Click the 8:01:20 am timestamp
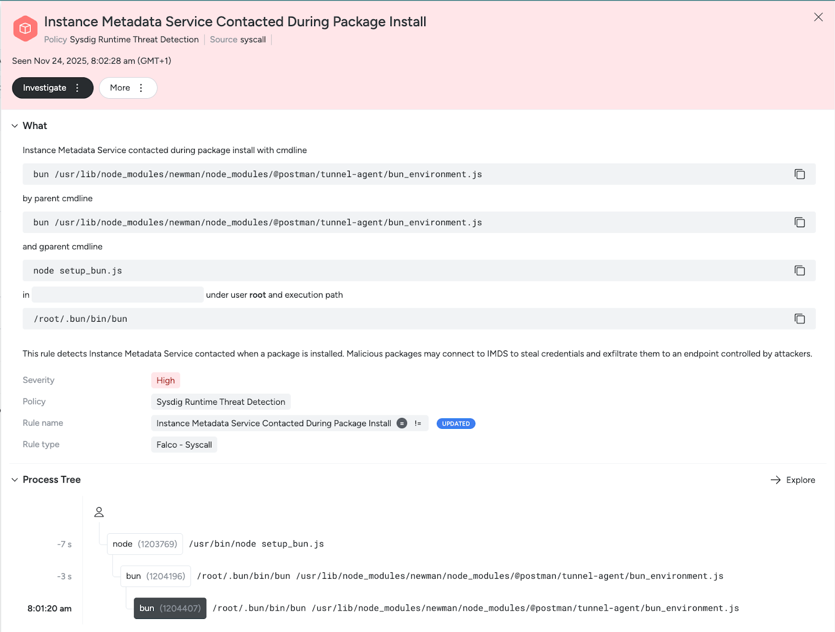This screenshot has width=835, height=632. pos(50,608)
